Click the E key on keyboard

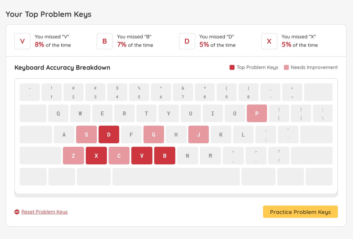click(x=102, y=113)
